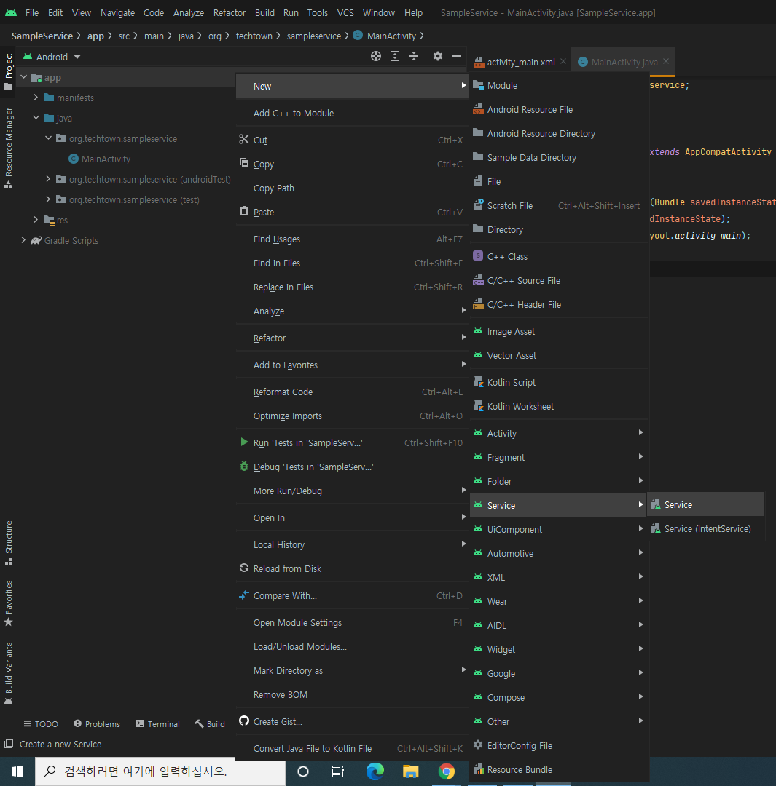Expand the res folder
Viewport: 776px width, 786px height.
(x=36, y=220)
